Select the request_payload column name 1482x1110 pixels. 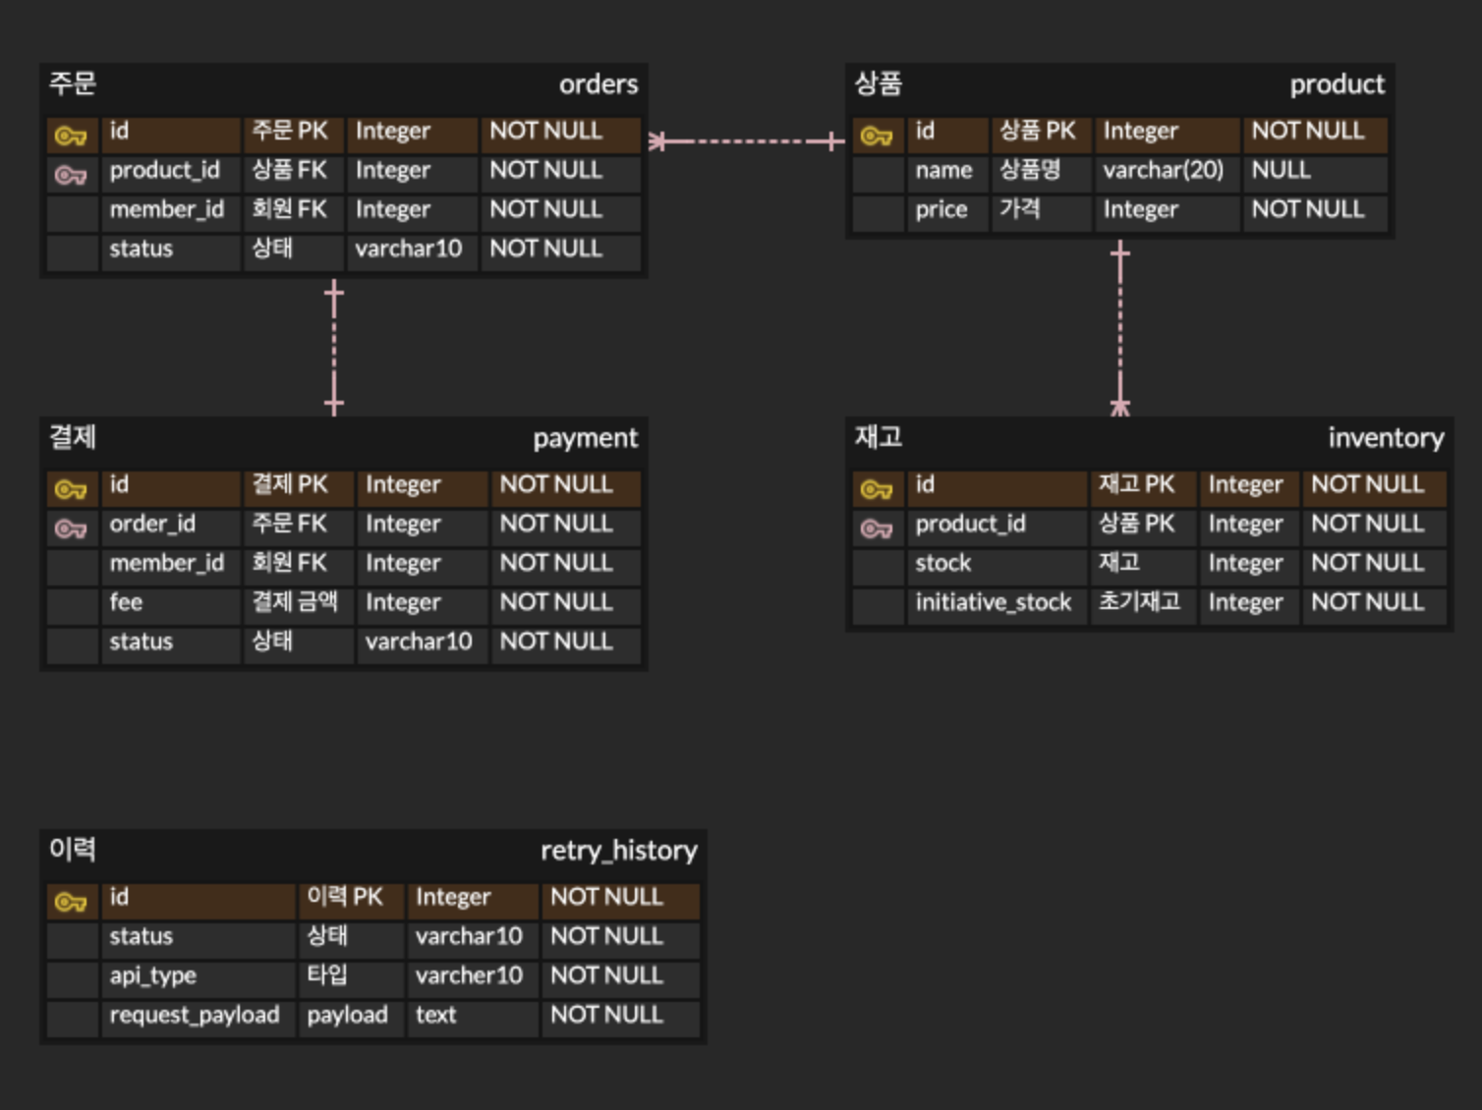195,1015
